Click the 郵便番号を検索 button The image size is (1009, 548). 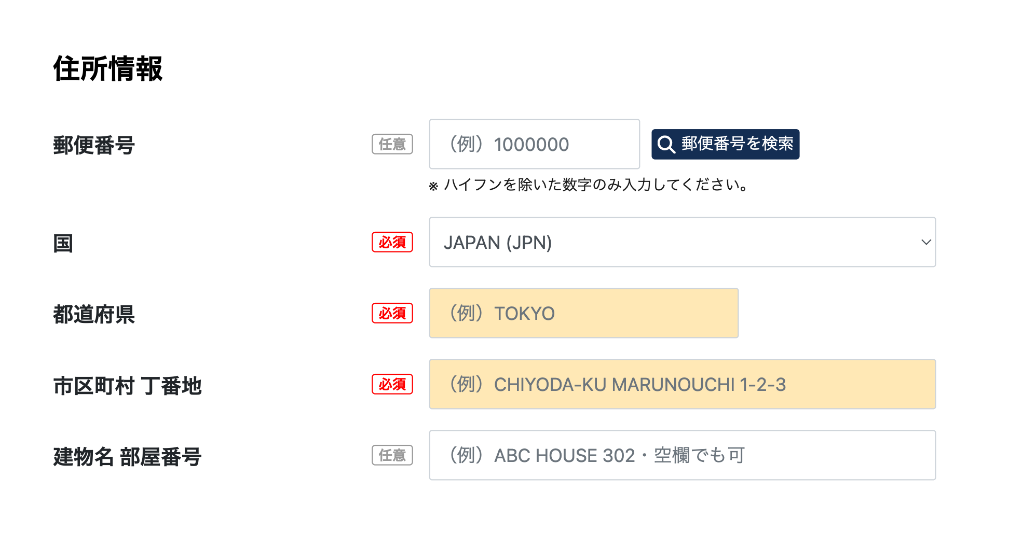point(725,144)
